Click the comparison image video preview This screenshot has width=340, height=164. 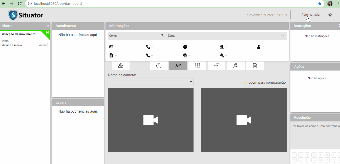click(x=244, y=120)
